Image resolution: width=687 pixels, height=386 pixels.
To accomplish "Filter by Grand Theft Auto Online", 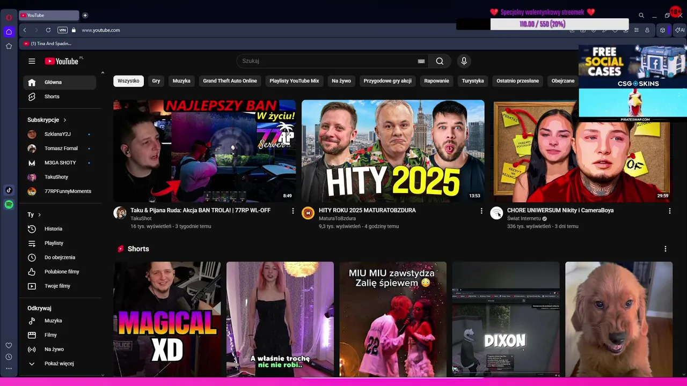I will point(230,81).
